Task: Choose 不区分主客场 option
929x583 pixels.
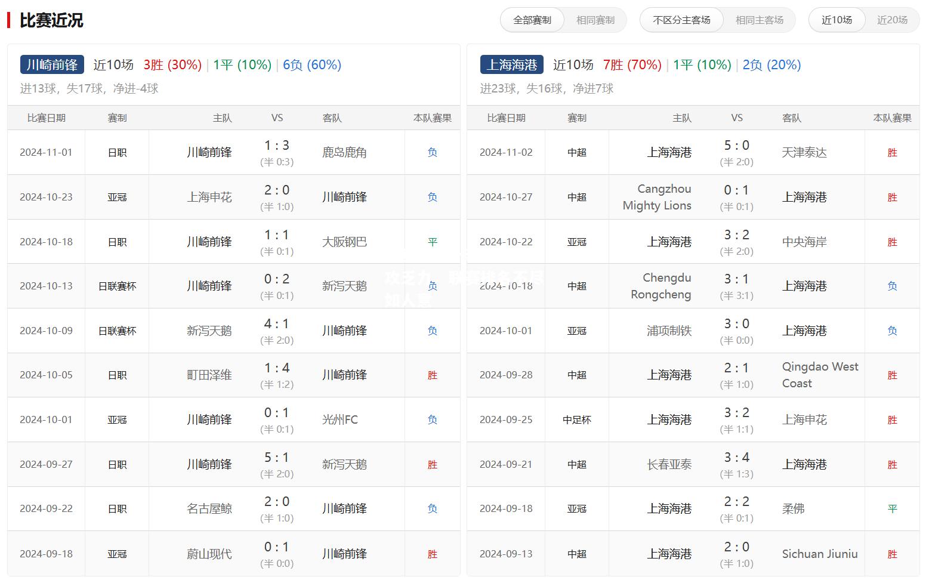Action: coord(681,20)
